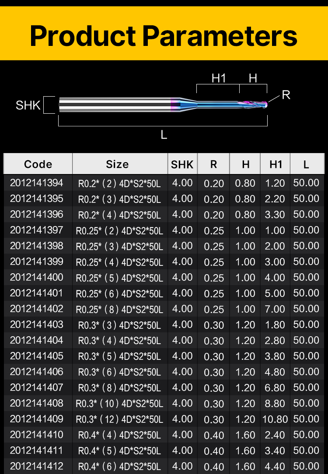Image resolution: width=328 pixels, height=474 pixels.
Task: Click product code 2012141394
Action: point(37,183)
